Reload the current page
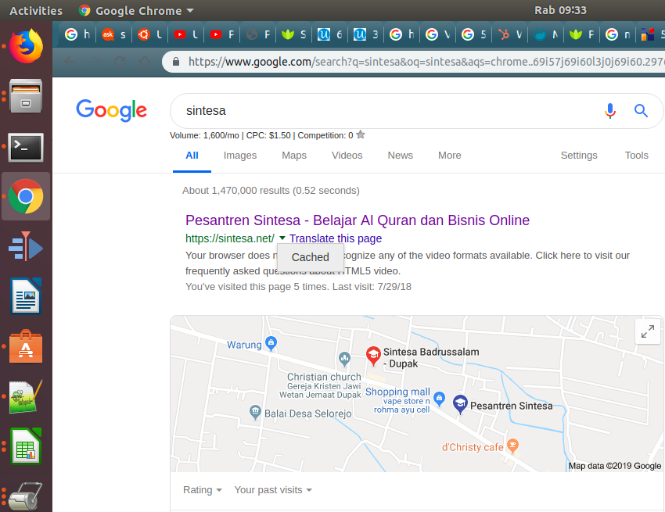The image size is (665, 512). [x=120, y=62]
